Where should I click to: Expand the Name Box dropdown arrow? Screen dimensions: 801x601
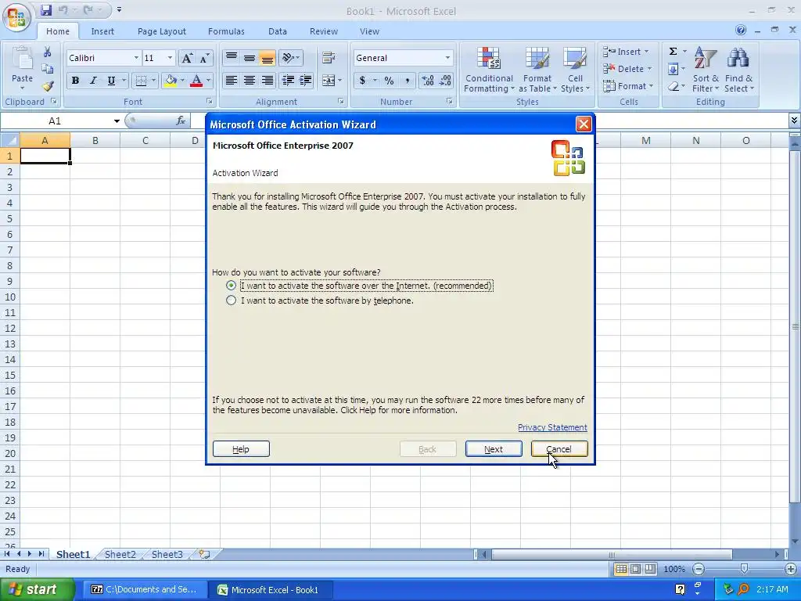pos(117,121)
